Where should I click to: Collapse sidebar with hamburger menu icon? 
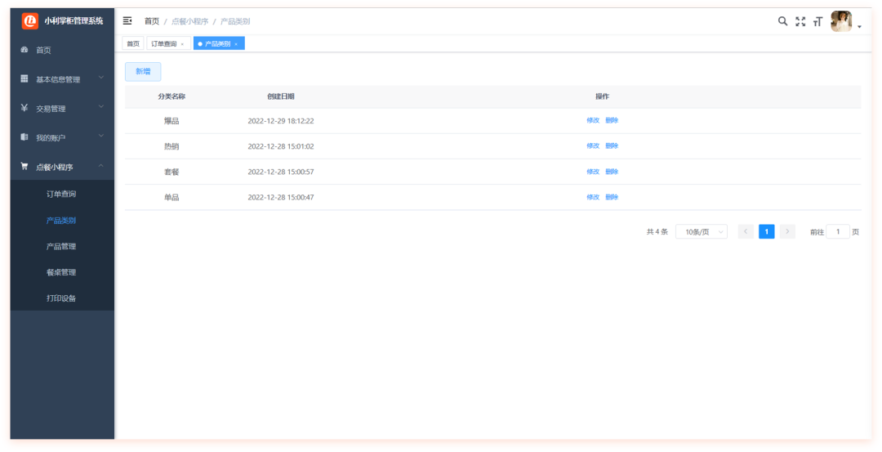tap(127, 20)
